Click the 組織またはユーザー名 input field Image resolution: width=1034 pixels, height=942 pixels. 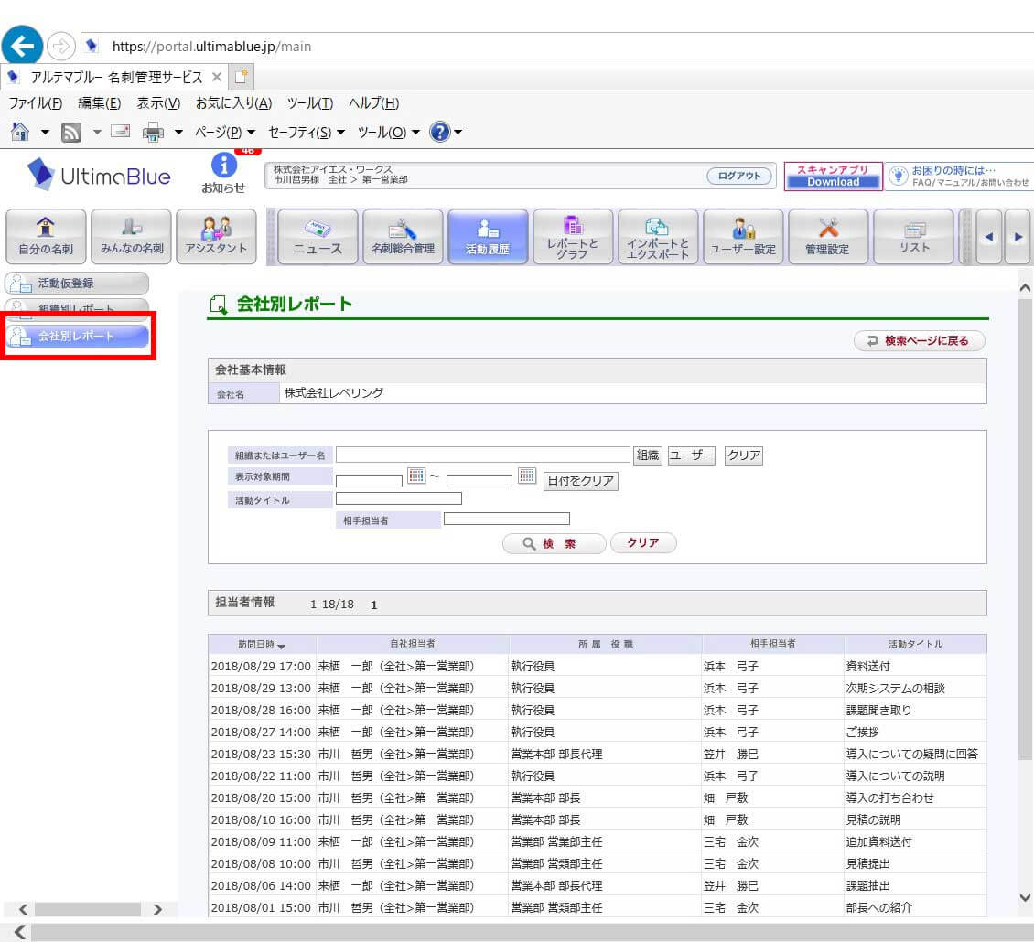click(x=483, y=455)
